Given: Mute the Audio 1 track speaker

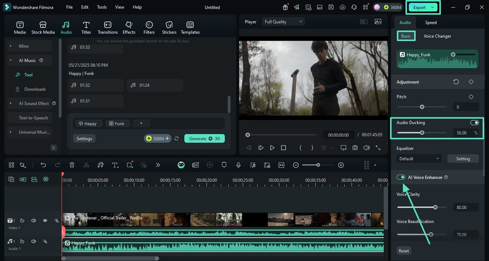Looking at the screenshot, I should tap(33, 241).
